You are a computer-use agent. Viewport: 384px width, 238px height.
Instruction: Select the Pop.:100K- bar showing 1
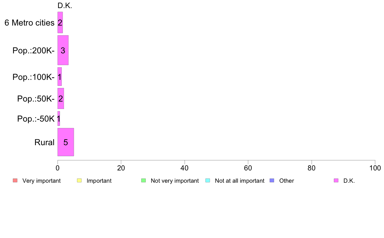(59, 76)
